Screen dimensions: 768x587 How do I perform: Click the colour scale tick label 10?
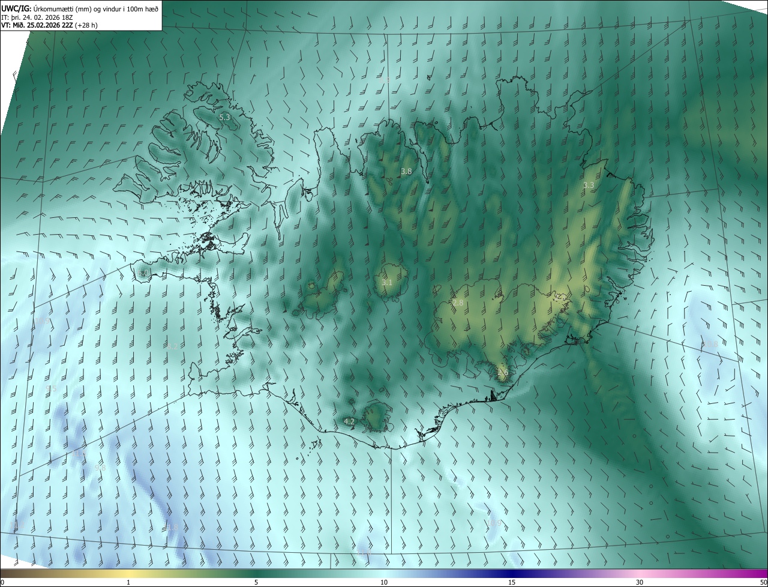pyautogui.click(x=384, y=582)
